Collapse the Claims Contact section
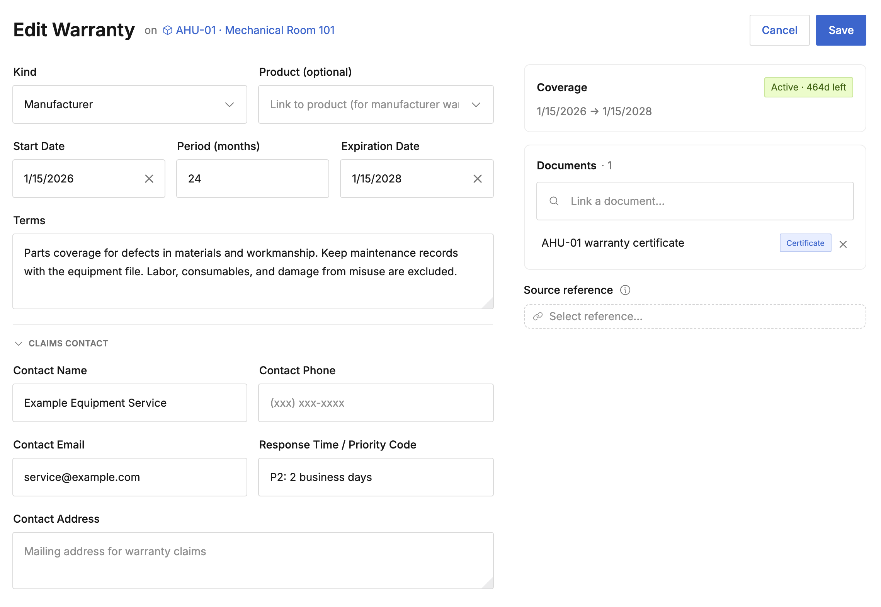Image resolution: width=881 pixels, height=607 pixels. pos(18,343)
